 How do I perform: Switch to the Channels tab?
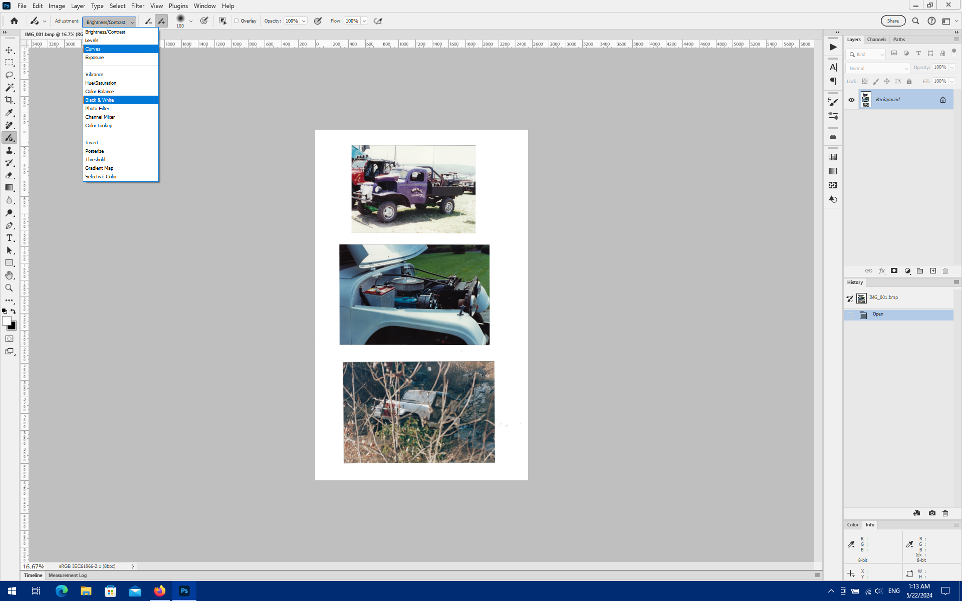877,40
